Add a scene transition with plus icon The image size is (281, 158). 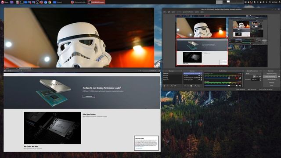[255, 77]
